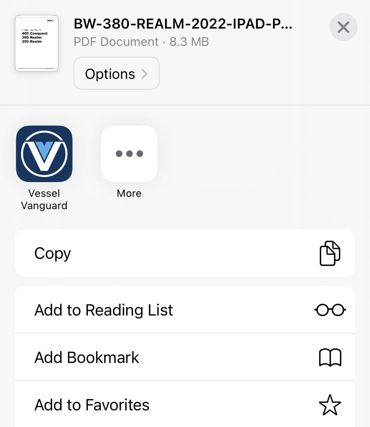Open the Vessel Vanguard app icon
This screenshot has width=370, height=427.
(x=44, y=154)
